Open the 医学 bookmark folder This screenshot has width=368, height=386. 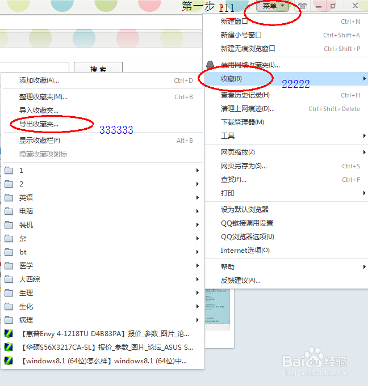coord(26,266)
